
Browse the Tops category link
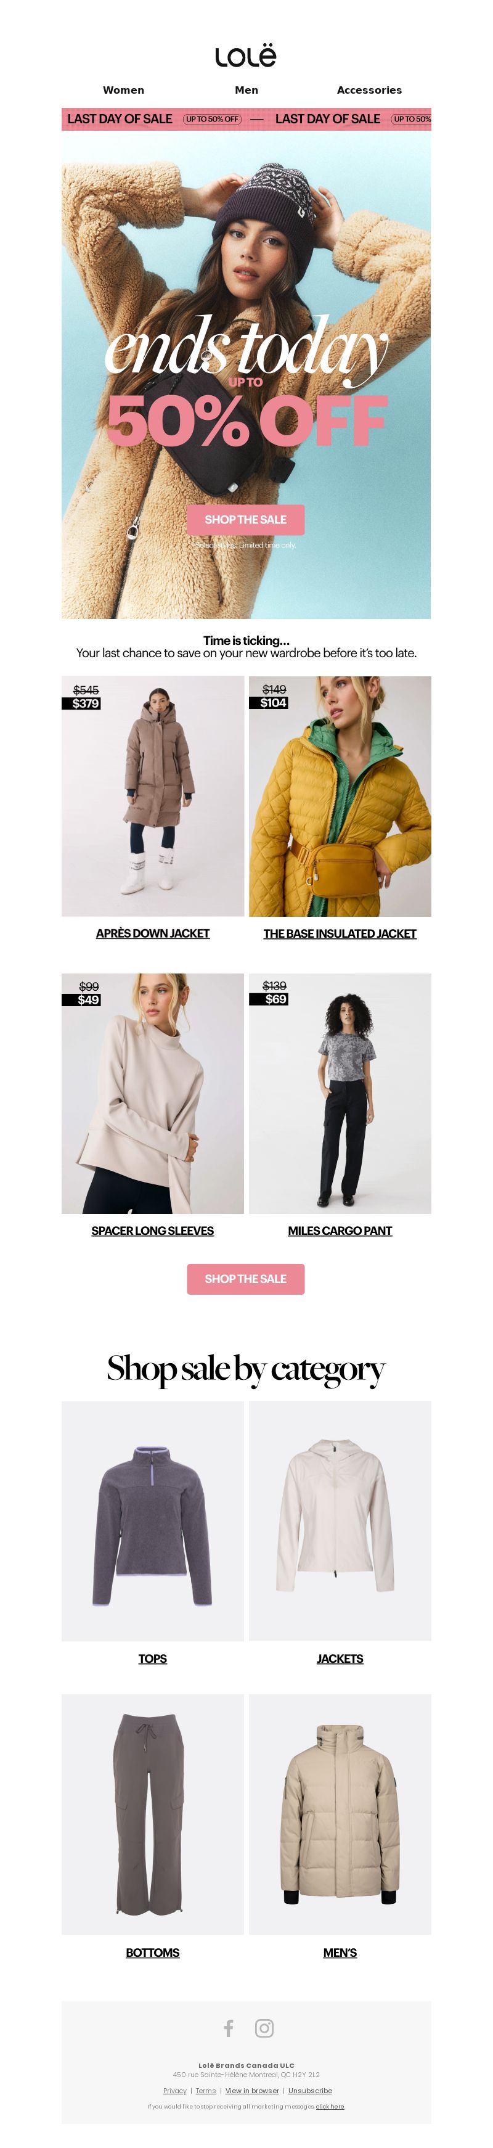pos(152,1658)
